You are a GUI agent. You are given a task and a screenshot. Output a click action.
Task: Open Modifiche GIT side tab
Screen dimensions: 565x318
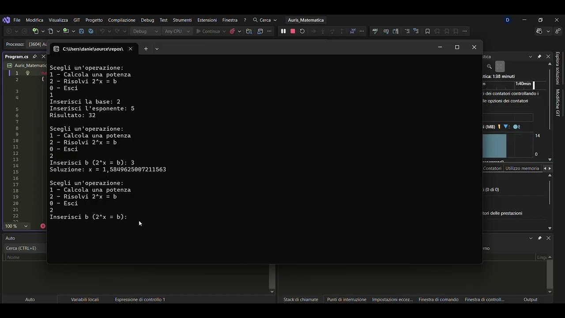point(557,103)
